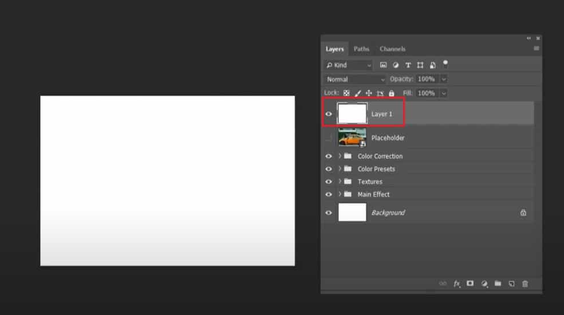This screenshot has height=315, width=564.
Task: Filter layers by shape layer icon
Action: coord(420,65)
